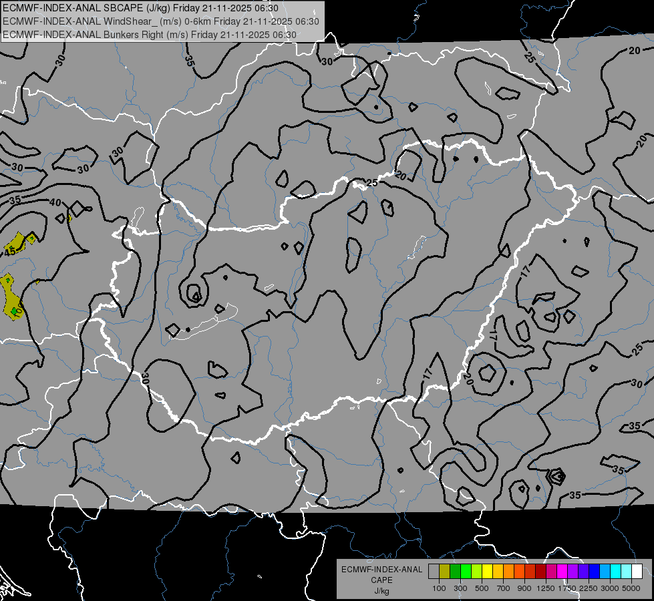Click the legend value 500
Screen dimensions: 654x601
[482, 588]
